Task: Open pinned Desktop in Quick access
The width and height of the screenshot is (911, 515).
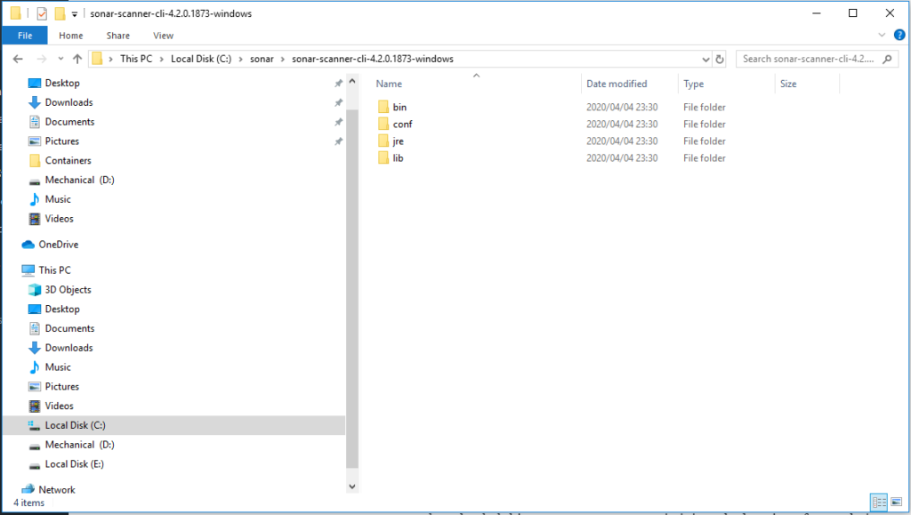Action: coord(62,83)
